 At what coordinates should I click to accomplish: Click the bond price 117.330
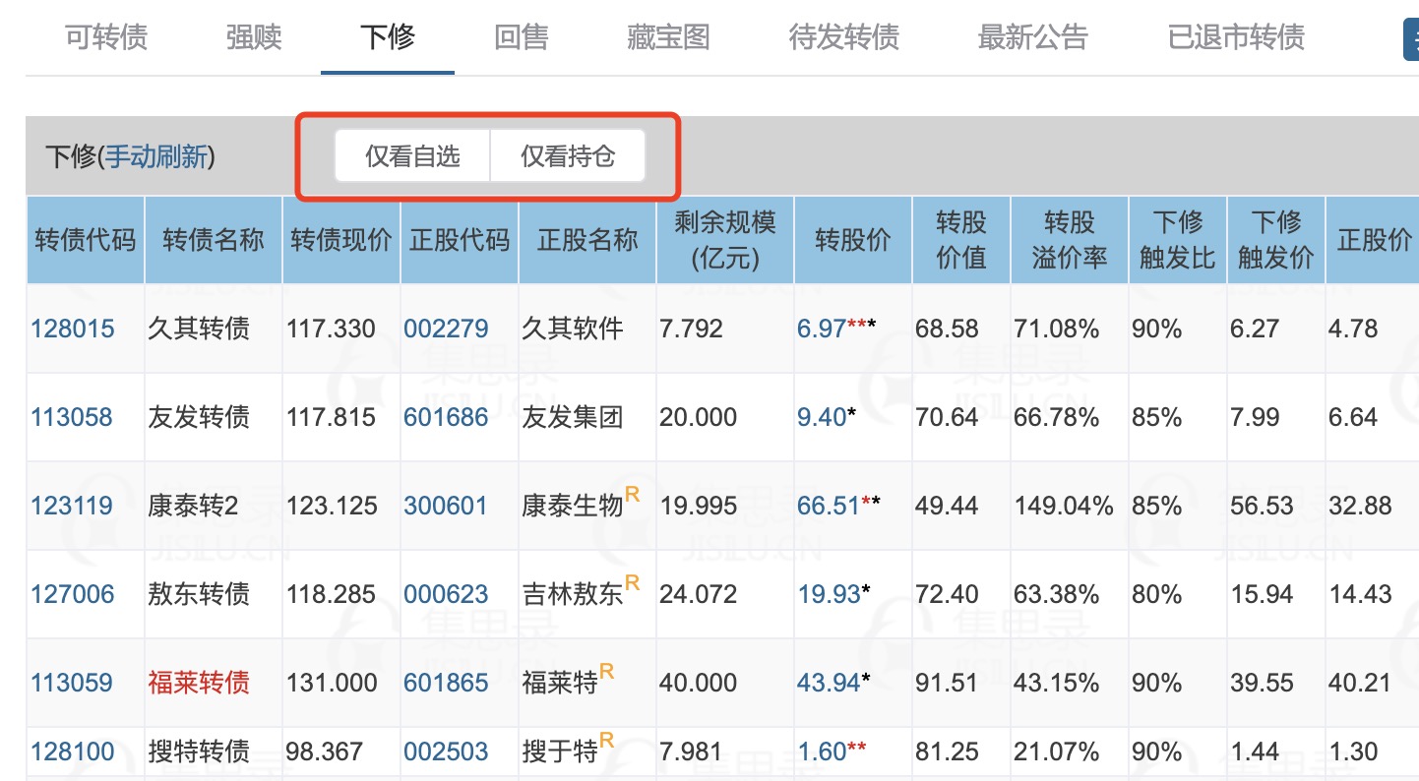click(x=332, y=329)
